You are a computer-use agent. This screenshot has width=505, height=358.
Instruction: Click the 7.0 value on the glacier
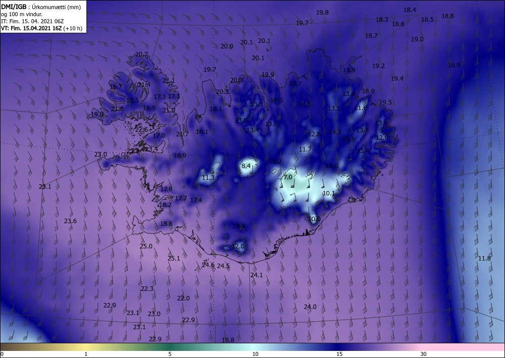tap(288, 177)
